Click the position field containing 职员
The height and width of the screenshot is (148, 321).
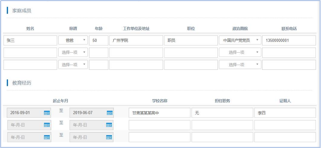pyautogui.click(x=191, y=40)
